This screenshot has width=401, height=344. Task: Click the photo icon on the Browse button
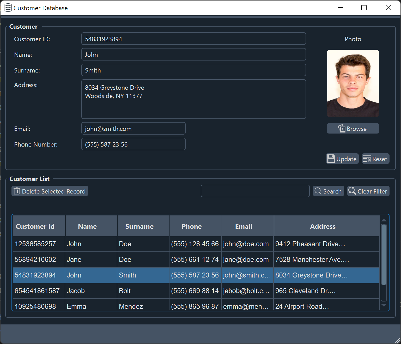coord(341,128)
